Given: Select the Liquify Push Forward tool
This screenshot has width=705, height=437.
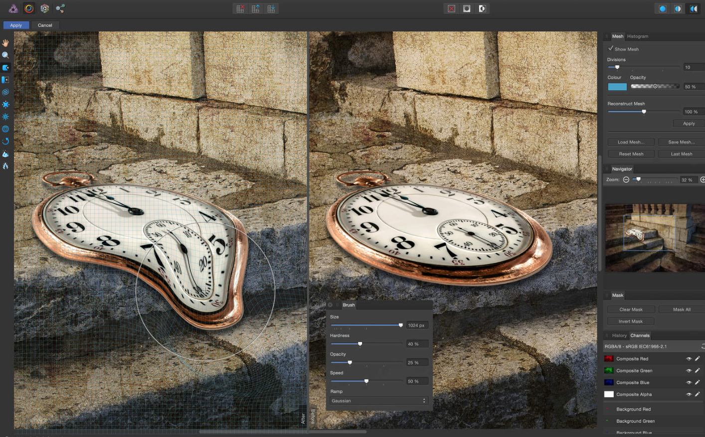Looking at the screenshot, I should pos(5,68).
